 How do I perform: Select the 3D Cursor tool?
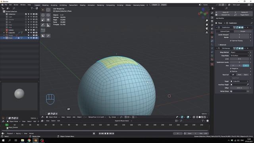click(48, 10)
